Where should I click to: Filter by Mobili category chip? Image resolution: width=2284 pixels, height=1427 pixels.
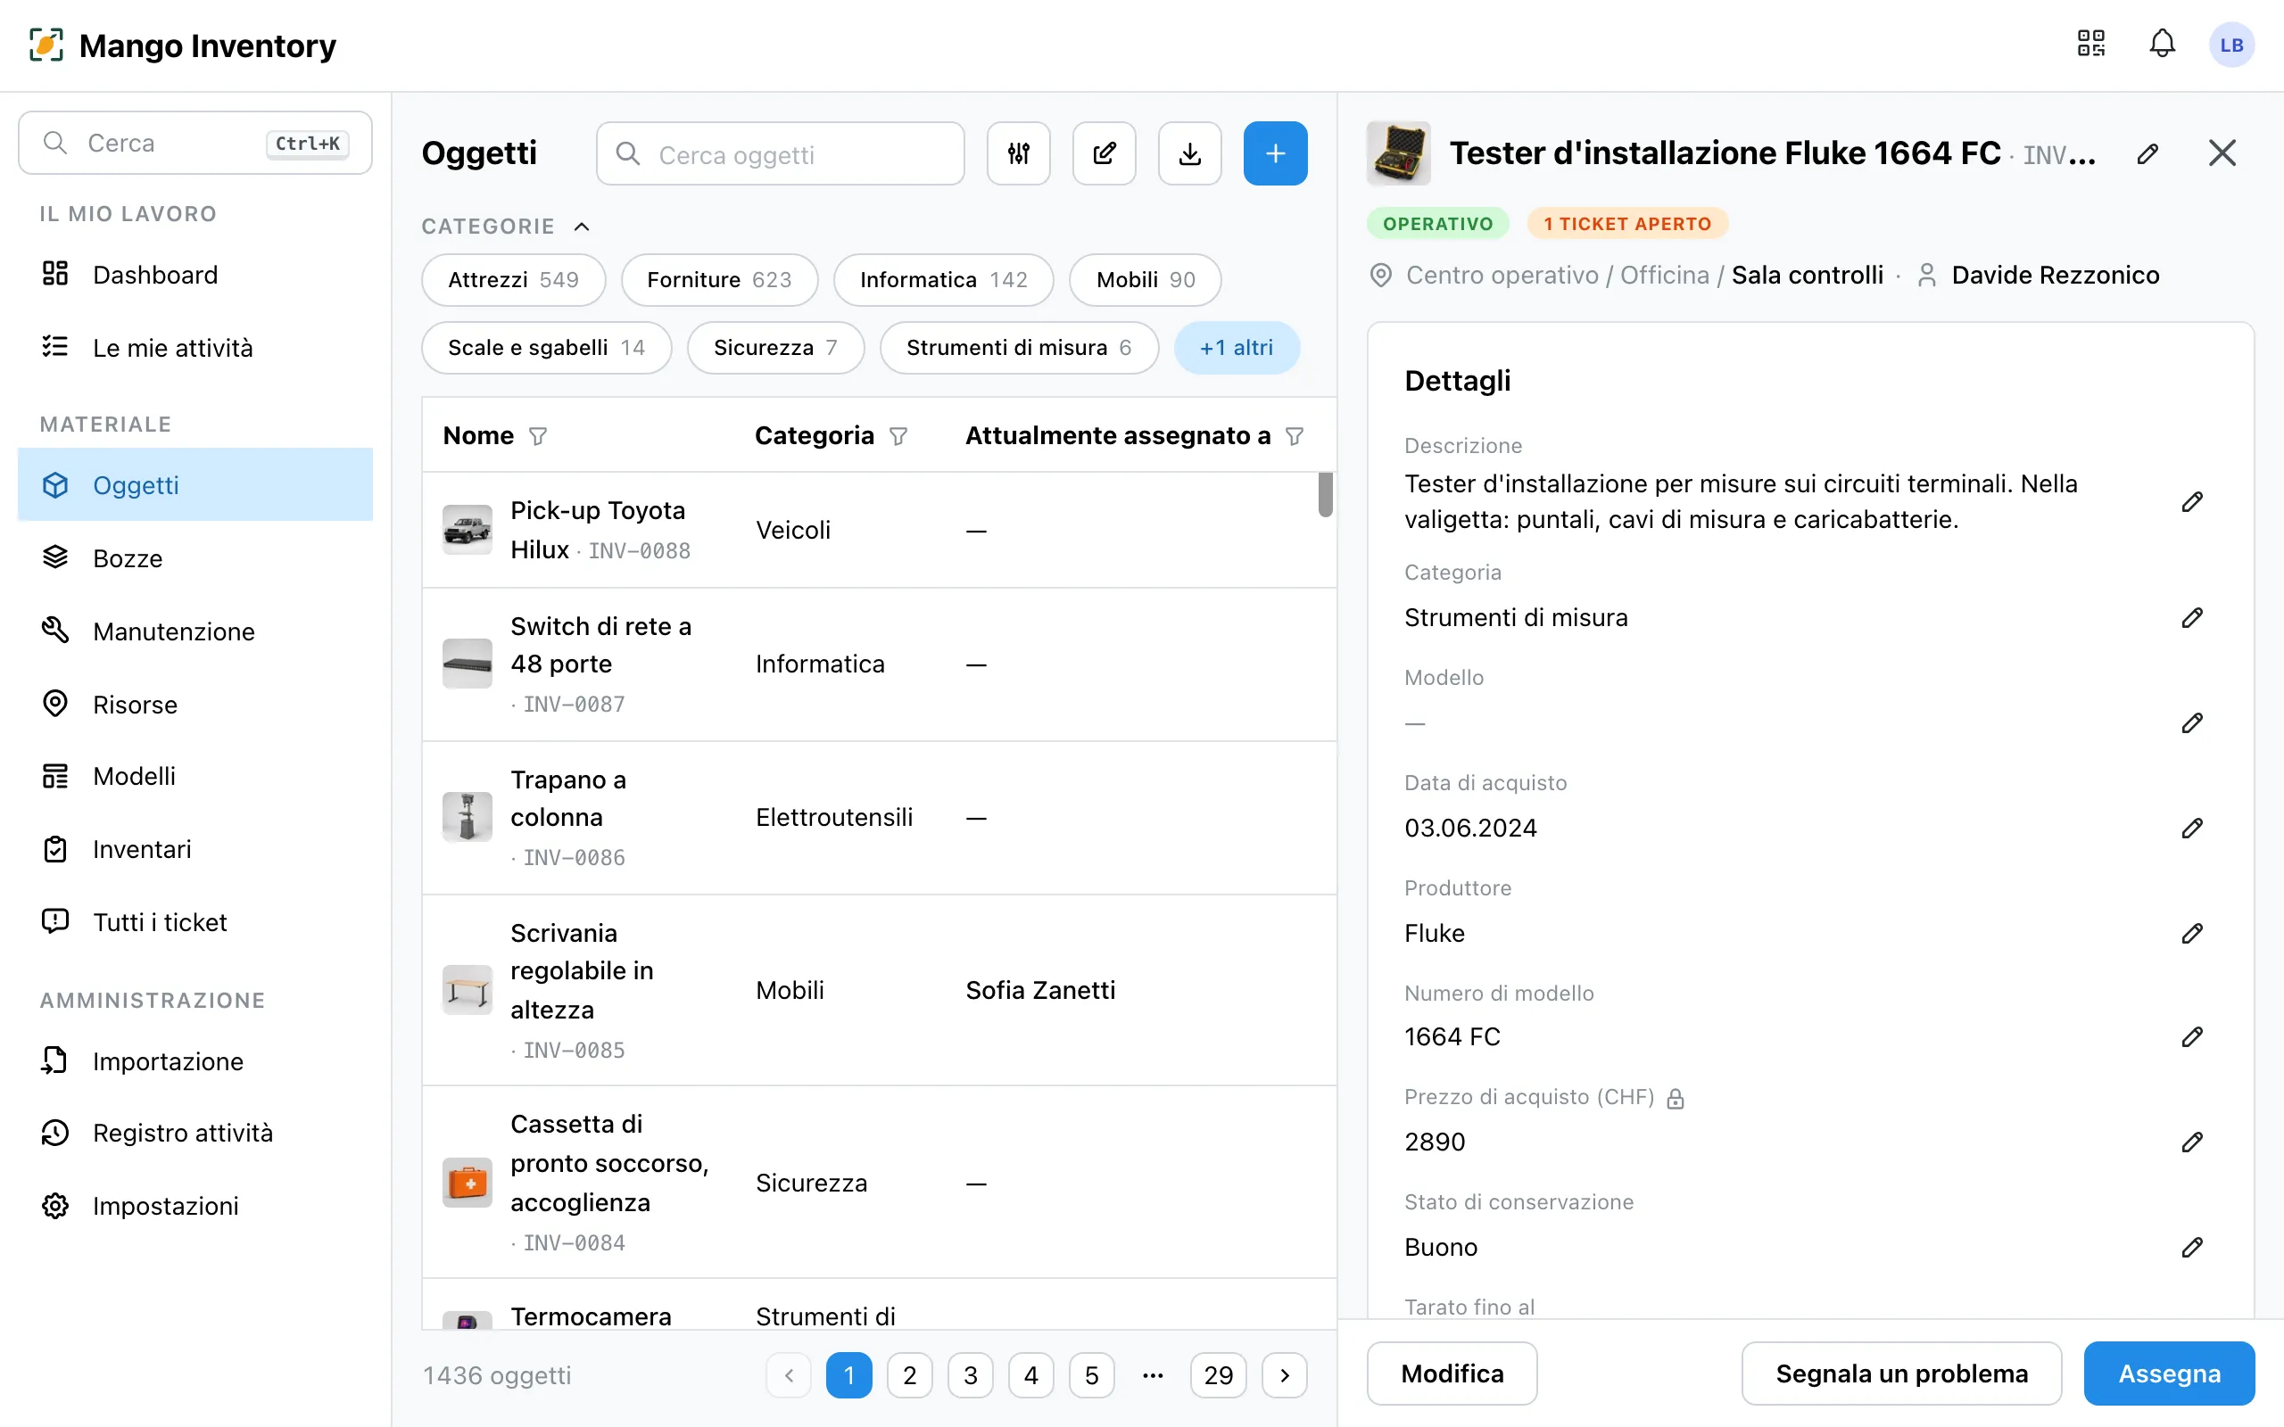click(x=1145, y=279)
